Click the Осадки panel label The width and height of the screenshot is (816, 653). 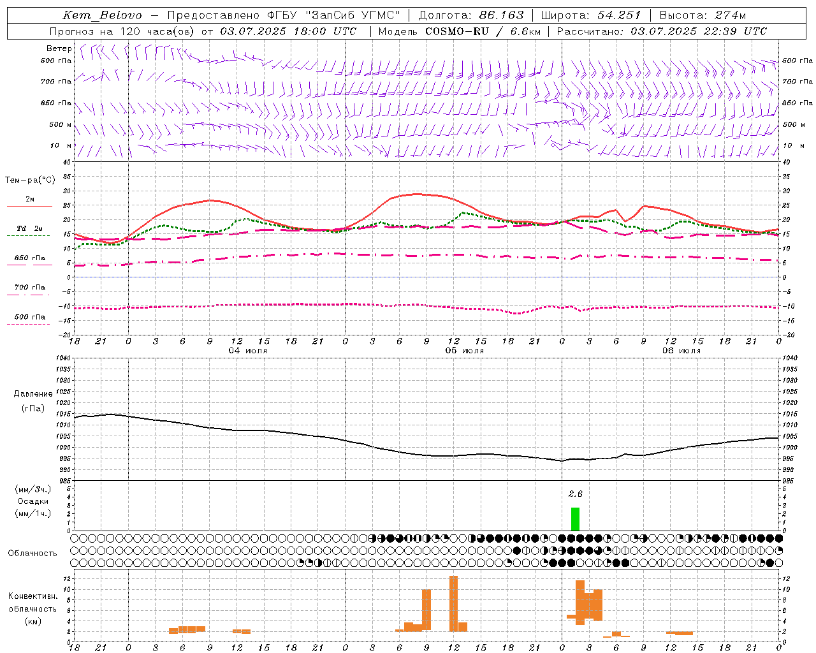(33, 501)
